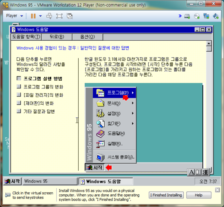Click the keyboard icon in hint bar
The width and height of the screenshot is (224, 207).
(8, 195)
